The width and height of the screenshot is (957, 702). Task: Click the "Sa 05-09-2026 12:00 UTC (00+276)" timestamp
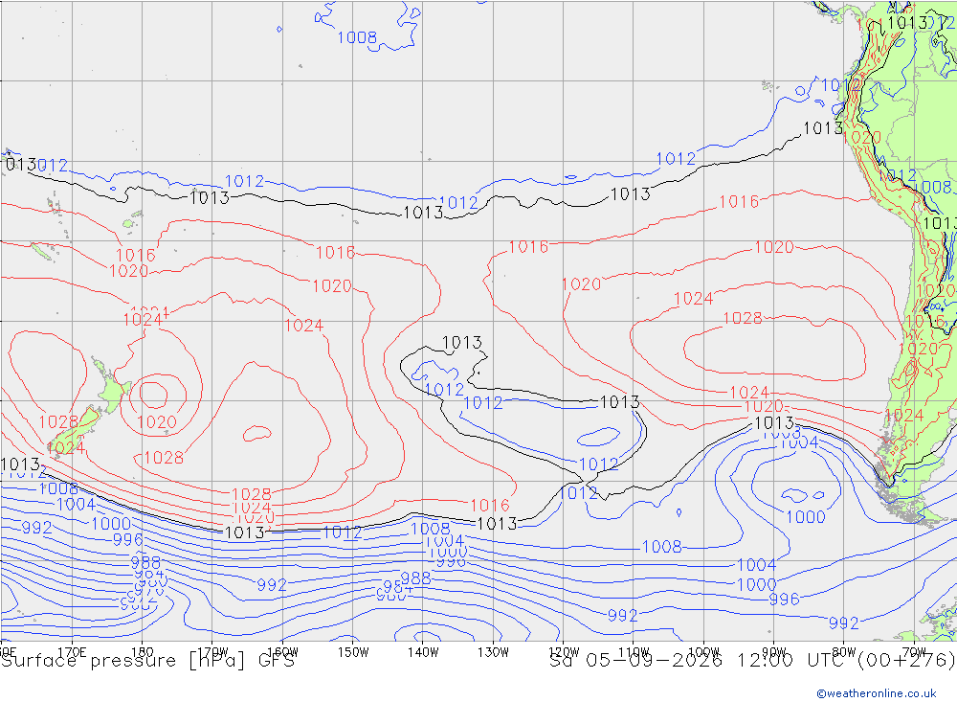(752, 661)
